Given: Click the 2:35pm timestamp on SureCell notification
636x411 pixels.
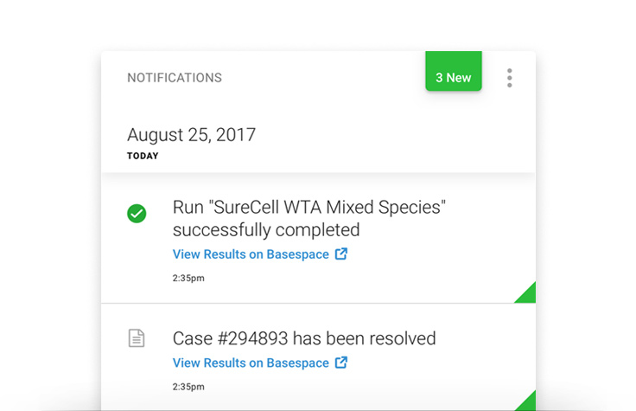Looking at the screenshot, I should click(188, 279).
